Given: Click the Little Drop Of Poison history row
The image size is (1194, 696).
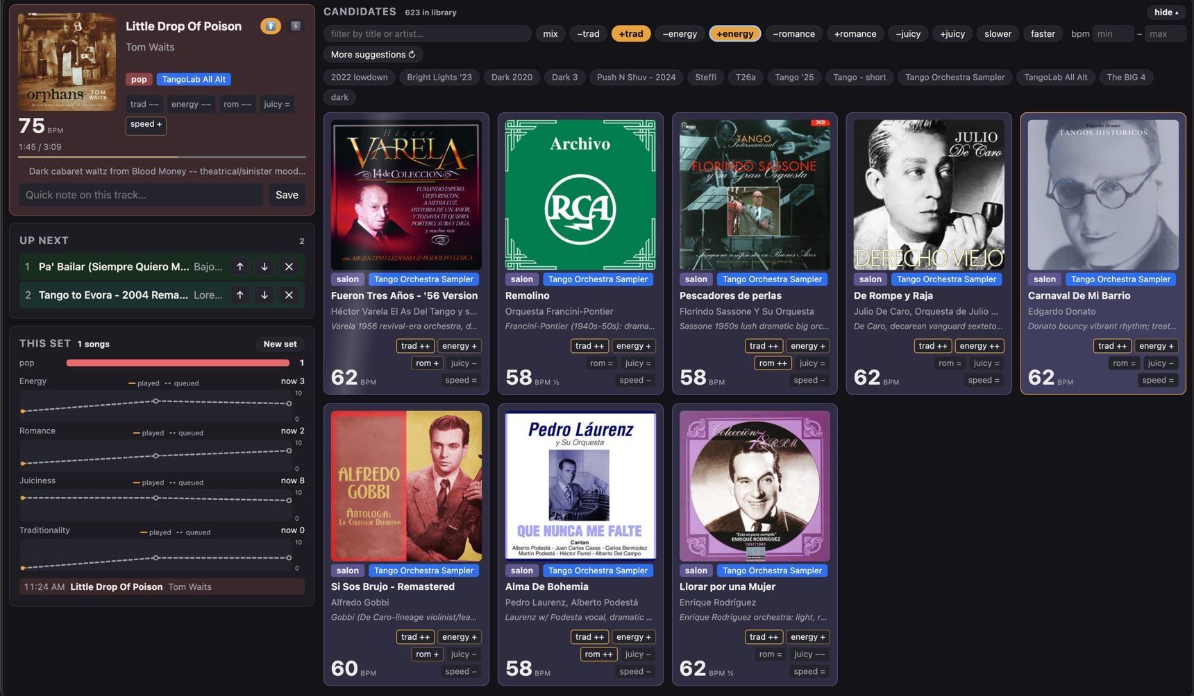Looking at the screenshot, I should pos(162,586).
